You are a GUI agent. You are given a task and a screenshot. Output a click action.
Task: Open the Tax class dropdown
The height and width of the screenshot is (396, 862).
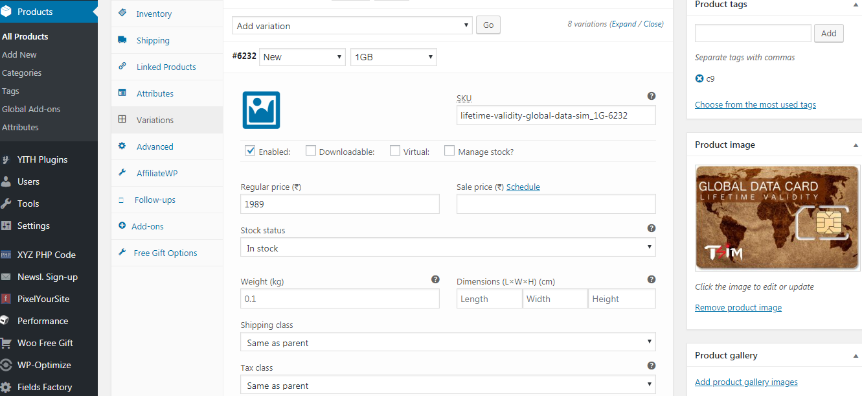pos(448,385)
